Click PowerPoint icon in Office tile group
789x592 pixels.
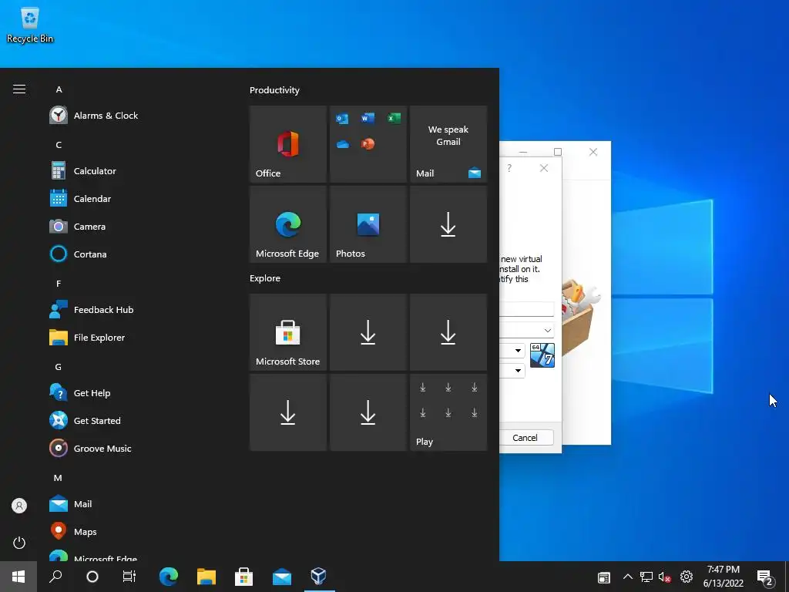368,144
